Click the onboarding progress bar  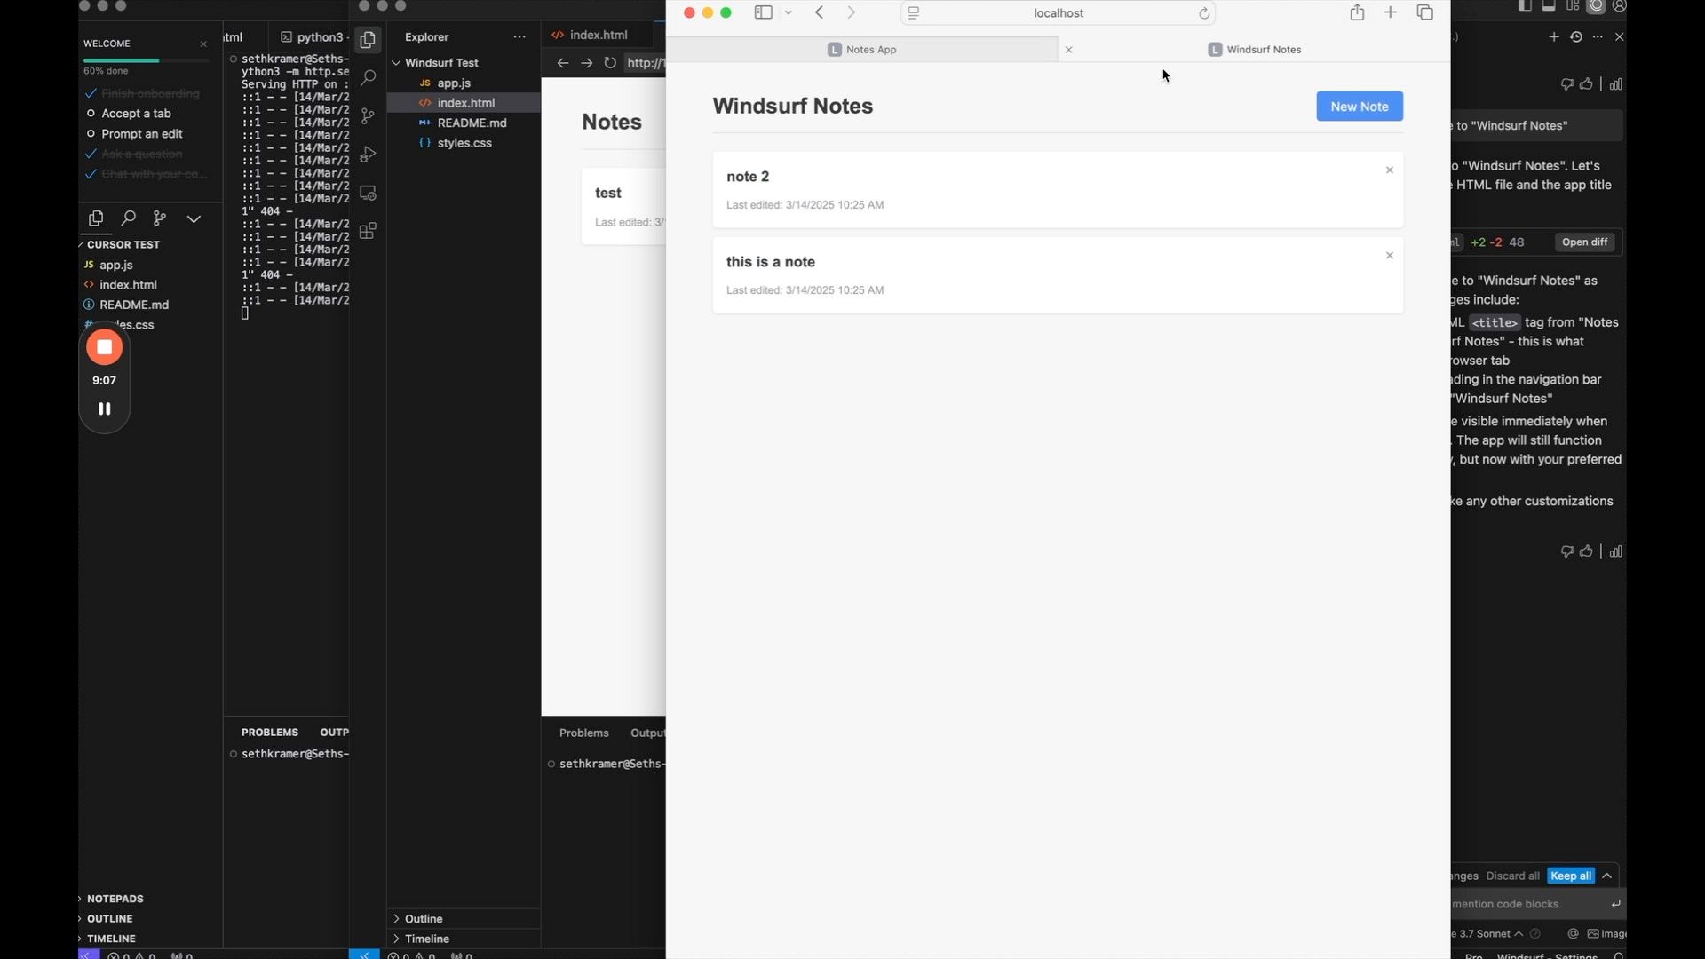tap(147, 60)
